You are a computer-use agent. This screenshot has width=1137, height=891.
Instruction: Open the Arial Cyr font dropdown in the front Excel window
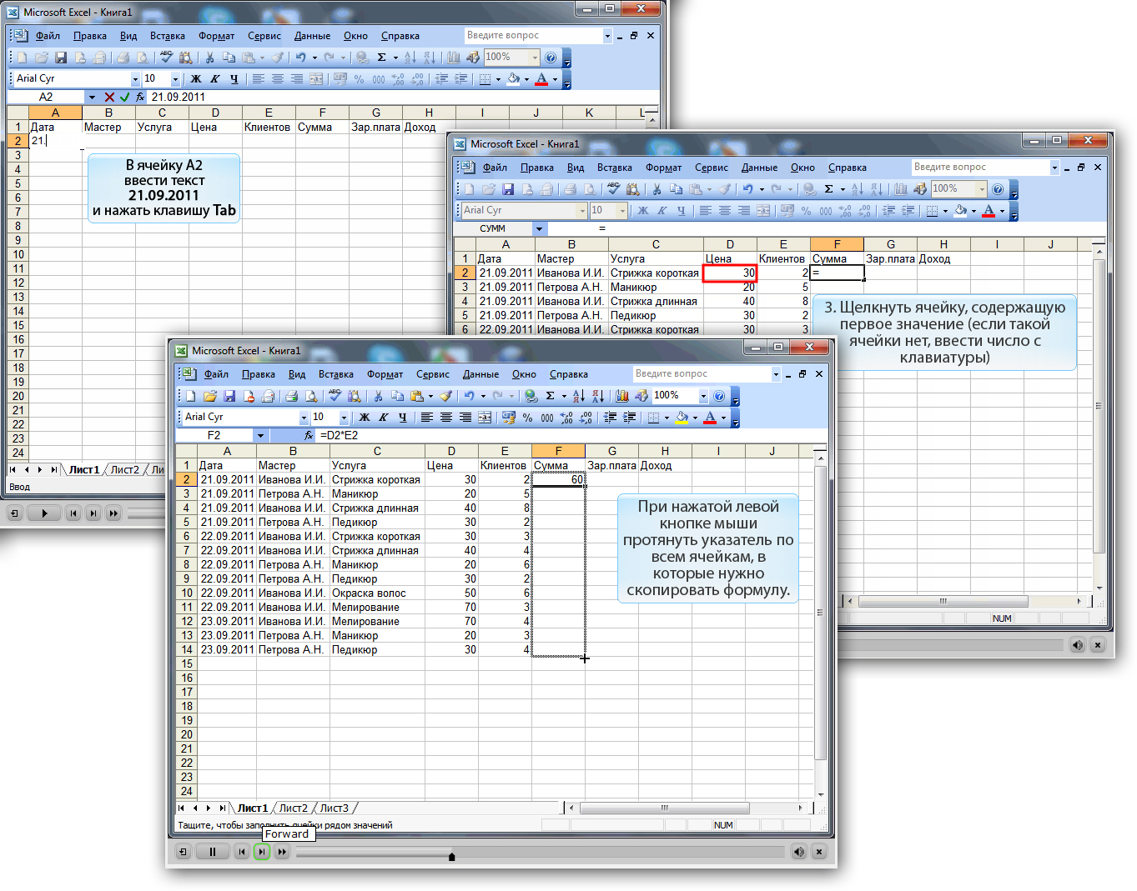tap(304, 418)
